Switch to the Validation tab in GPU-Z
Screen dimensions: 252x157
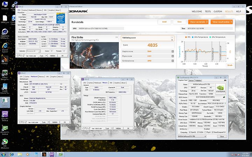[x=198, y=81]
